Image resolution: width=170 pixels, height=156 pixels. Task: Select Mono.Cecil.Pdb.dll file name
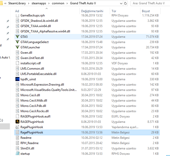33,106
